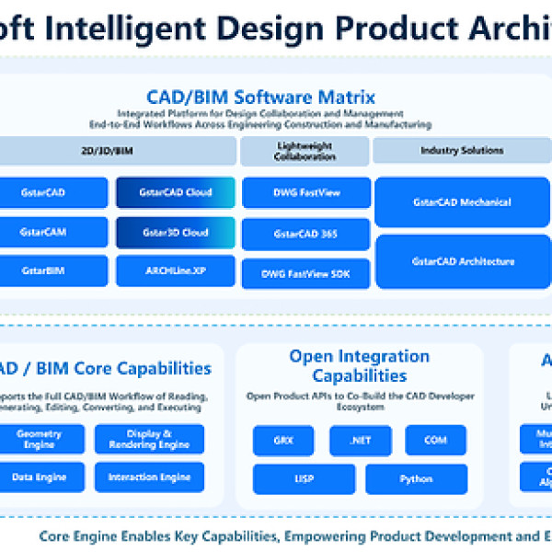
Task: Click the 'Workflow of Reading' description text
Action: pos(104,402)
